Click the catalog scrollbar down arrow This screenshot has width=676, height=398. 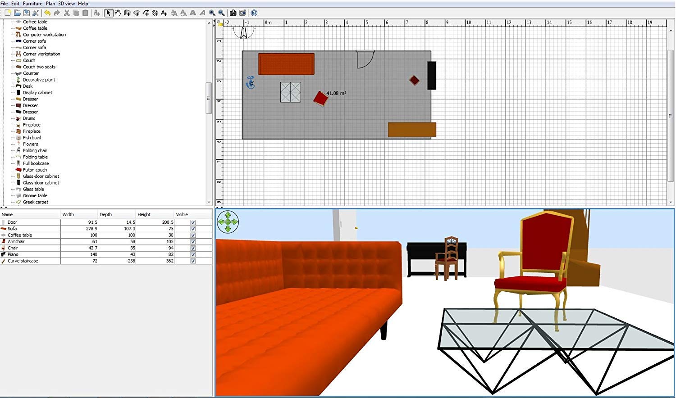point(209,203)
